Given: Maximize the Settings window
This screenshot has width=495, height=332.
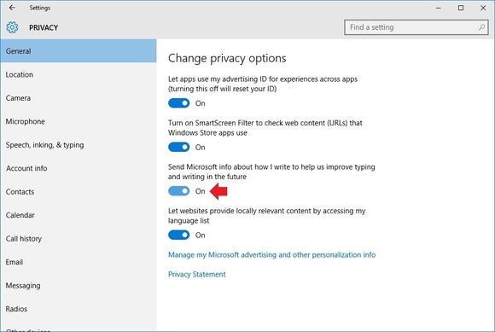Looking at the screenshot, I should pyautogui.click(x=461, y=8).
